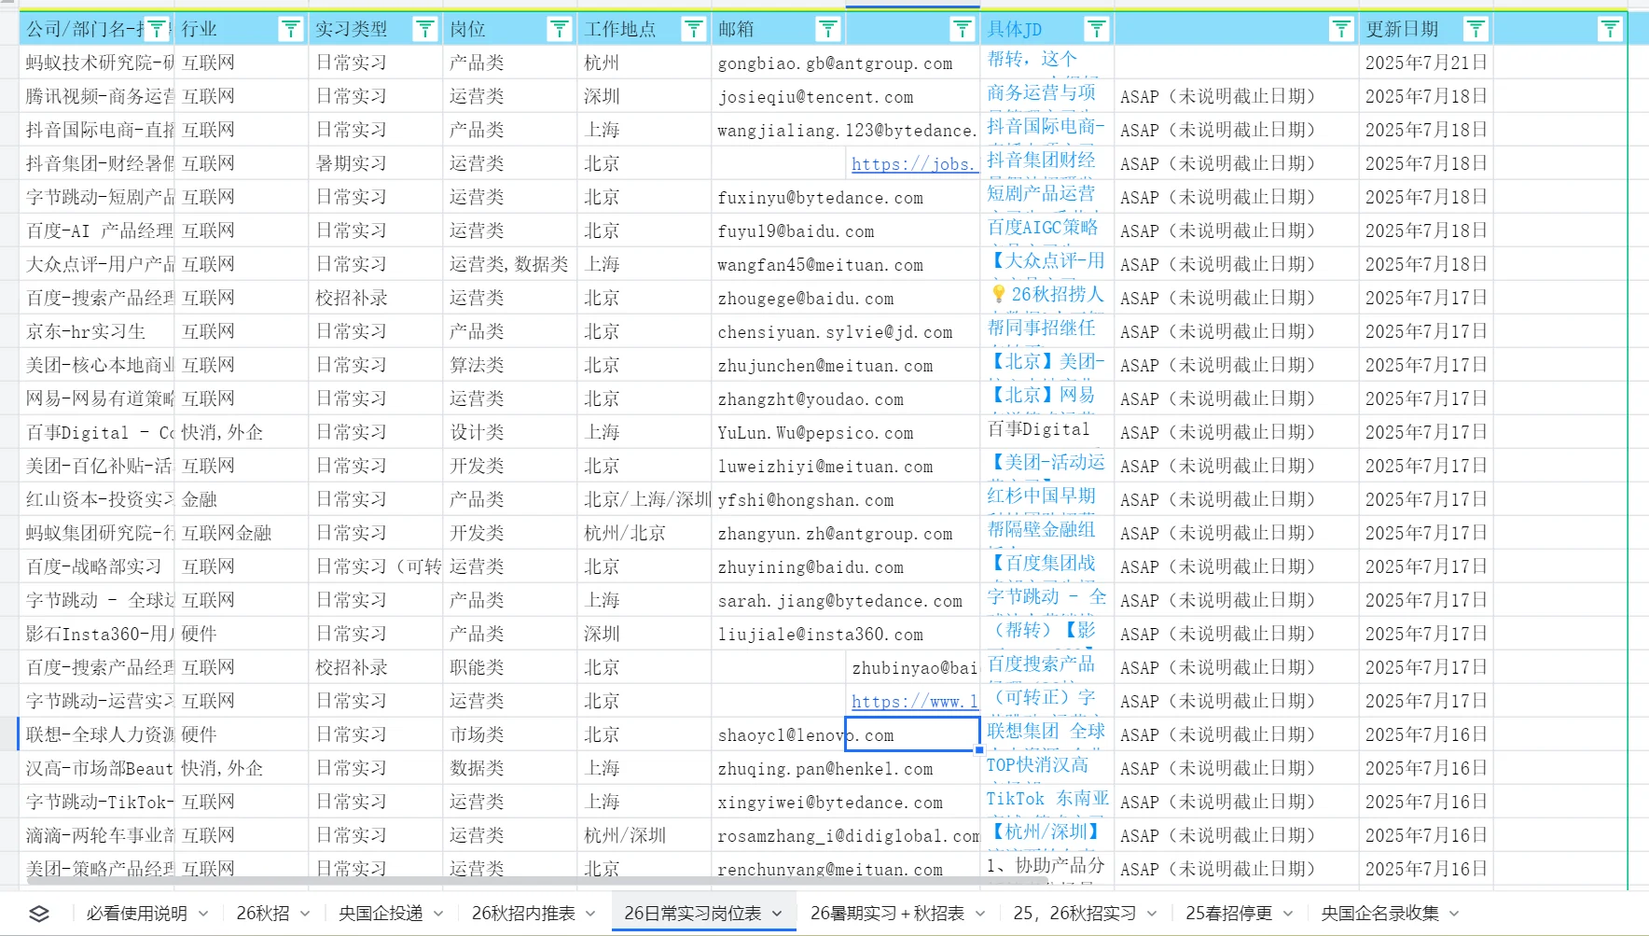Open the sheet list layers icon
Screen dimensions: 1649x936
(x=39, y=914)
